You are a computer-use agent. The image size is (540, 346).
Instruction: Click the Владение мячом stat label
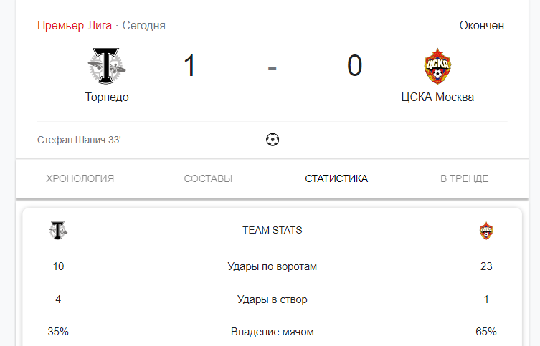pyautogui.click(x=272, y=332)
